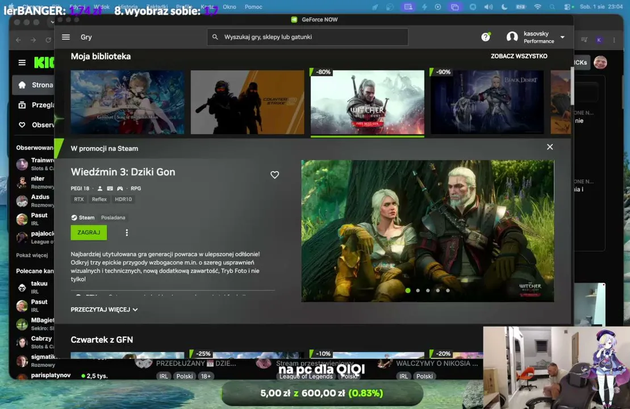The width and height of the screenshot is (630, 409).
Task: Click the kasovsky profile avatar icon
Action: (x=512, y=37)
